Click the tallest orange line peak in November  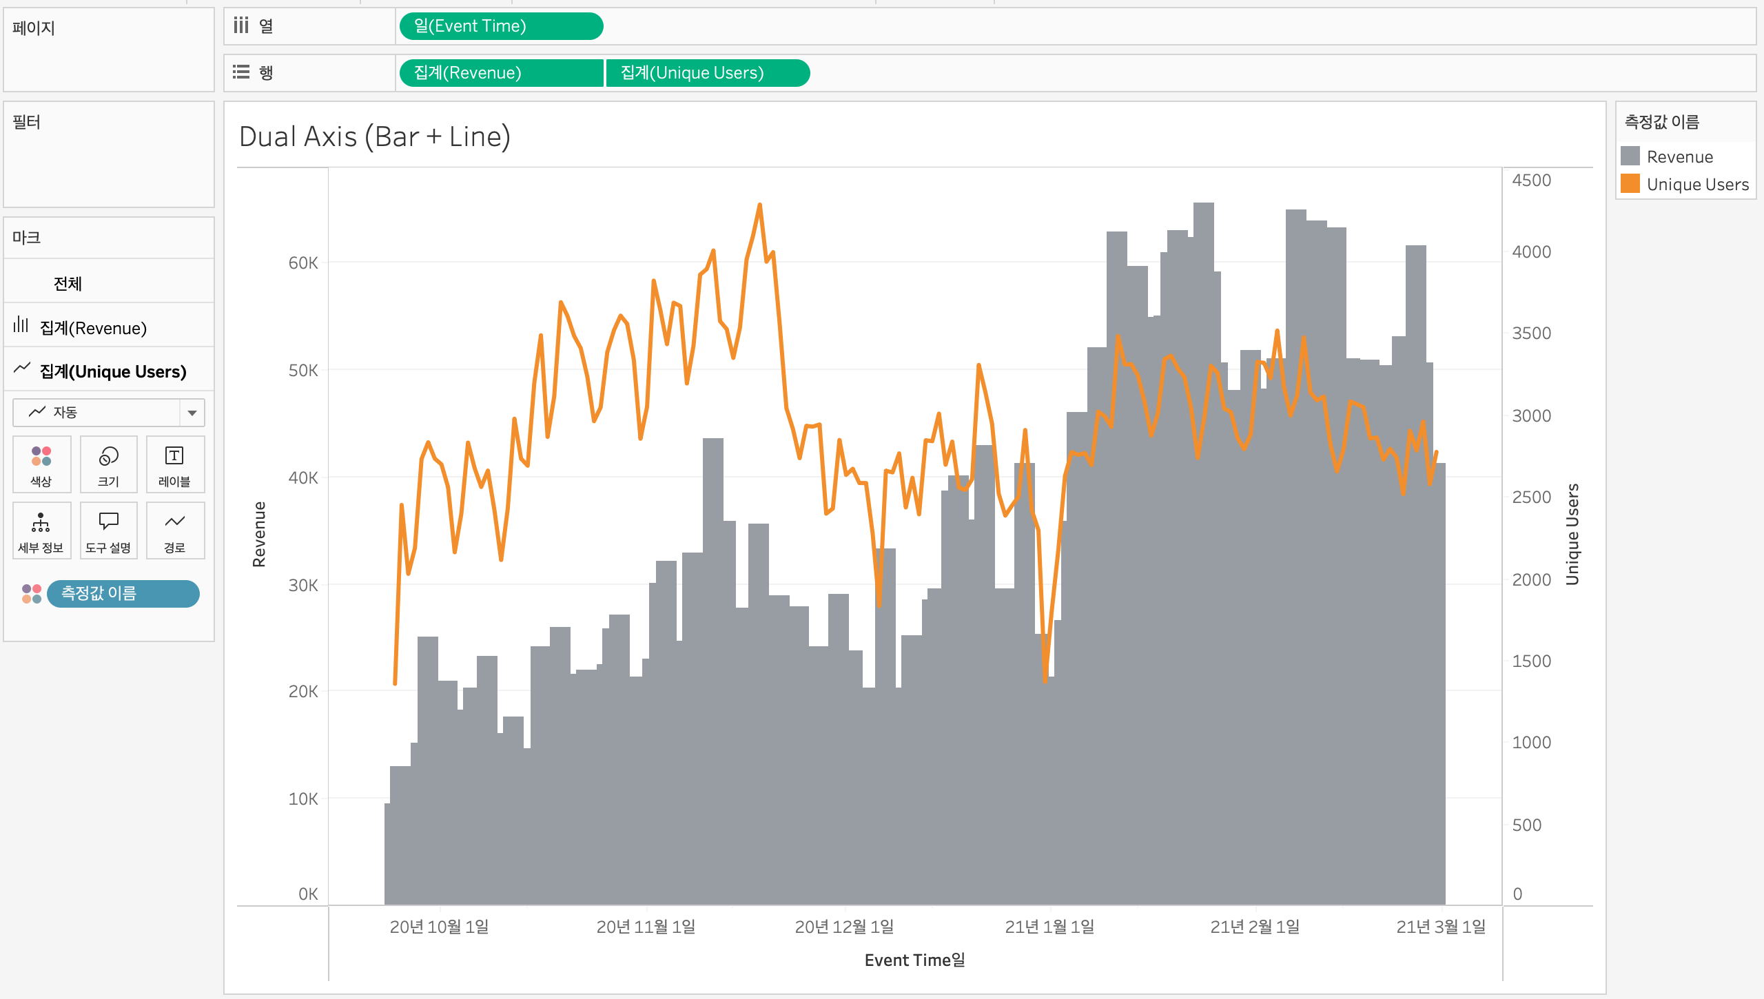click(x=759, y=205)
